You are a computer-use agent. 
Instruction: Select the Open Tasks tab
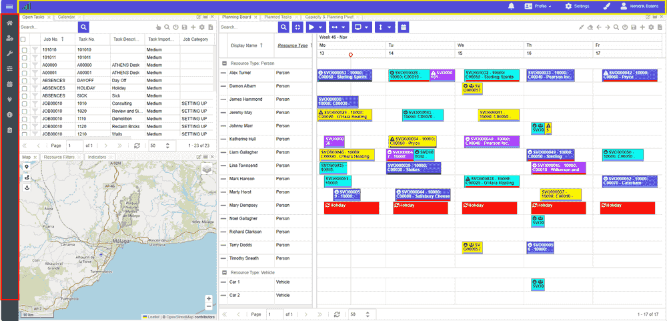click(33, 17)
